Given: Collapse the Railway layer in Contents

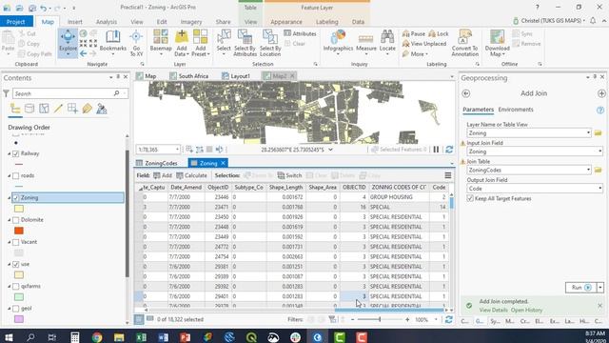Looking at the screenshot, I should (x=10, y=153).
